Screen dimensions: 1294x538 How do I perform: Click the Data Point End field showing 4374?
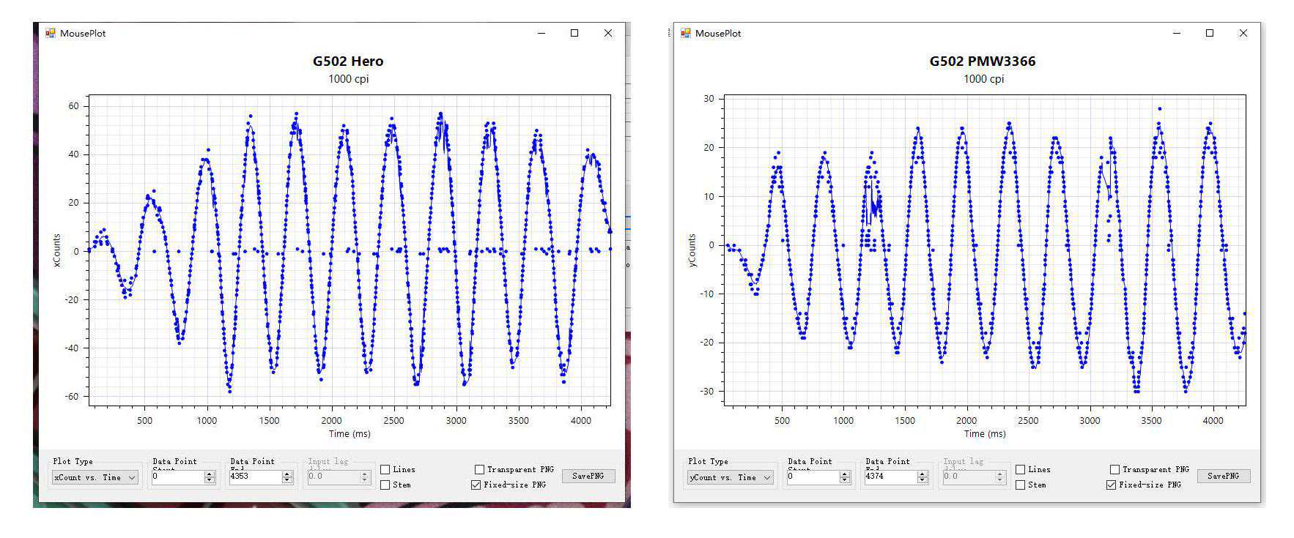pos(890,477)
